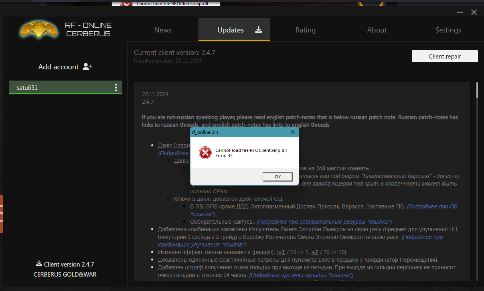Go to the Settings tab
This screenshot has width=484, height=291.
[448, 30]
